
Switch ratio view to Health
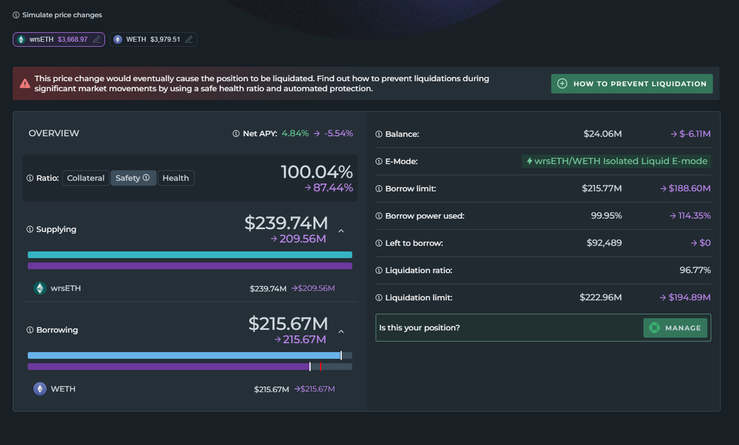(176, 178)
